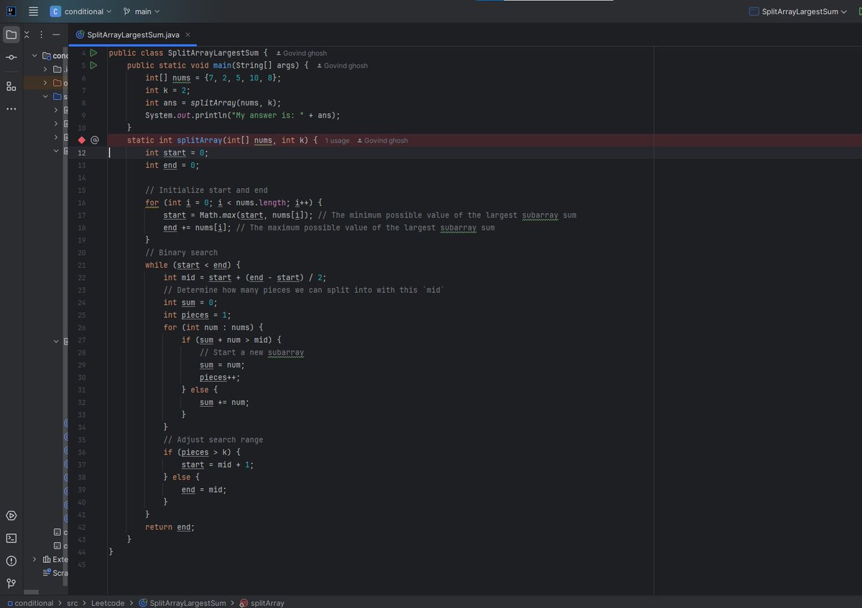Viewport: 862px width, 608px height.
Task: Run class from line 4 gutter
Action: pyautogui.click(x=93, y=52)
